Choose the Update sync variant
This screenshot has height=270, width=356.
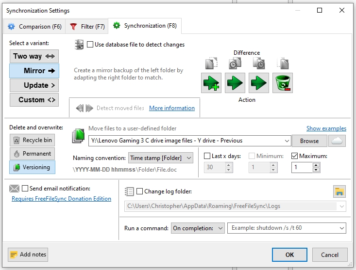[34, 85]
